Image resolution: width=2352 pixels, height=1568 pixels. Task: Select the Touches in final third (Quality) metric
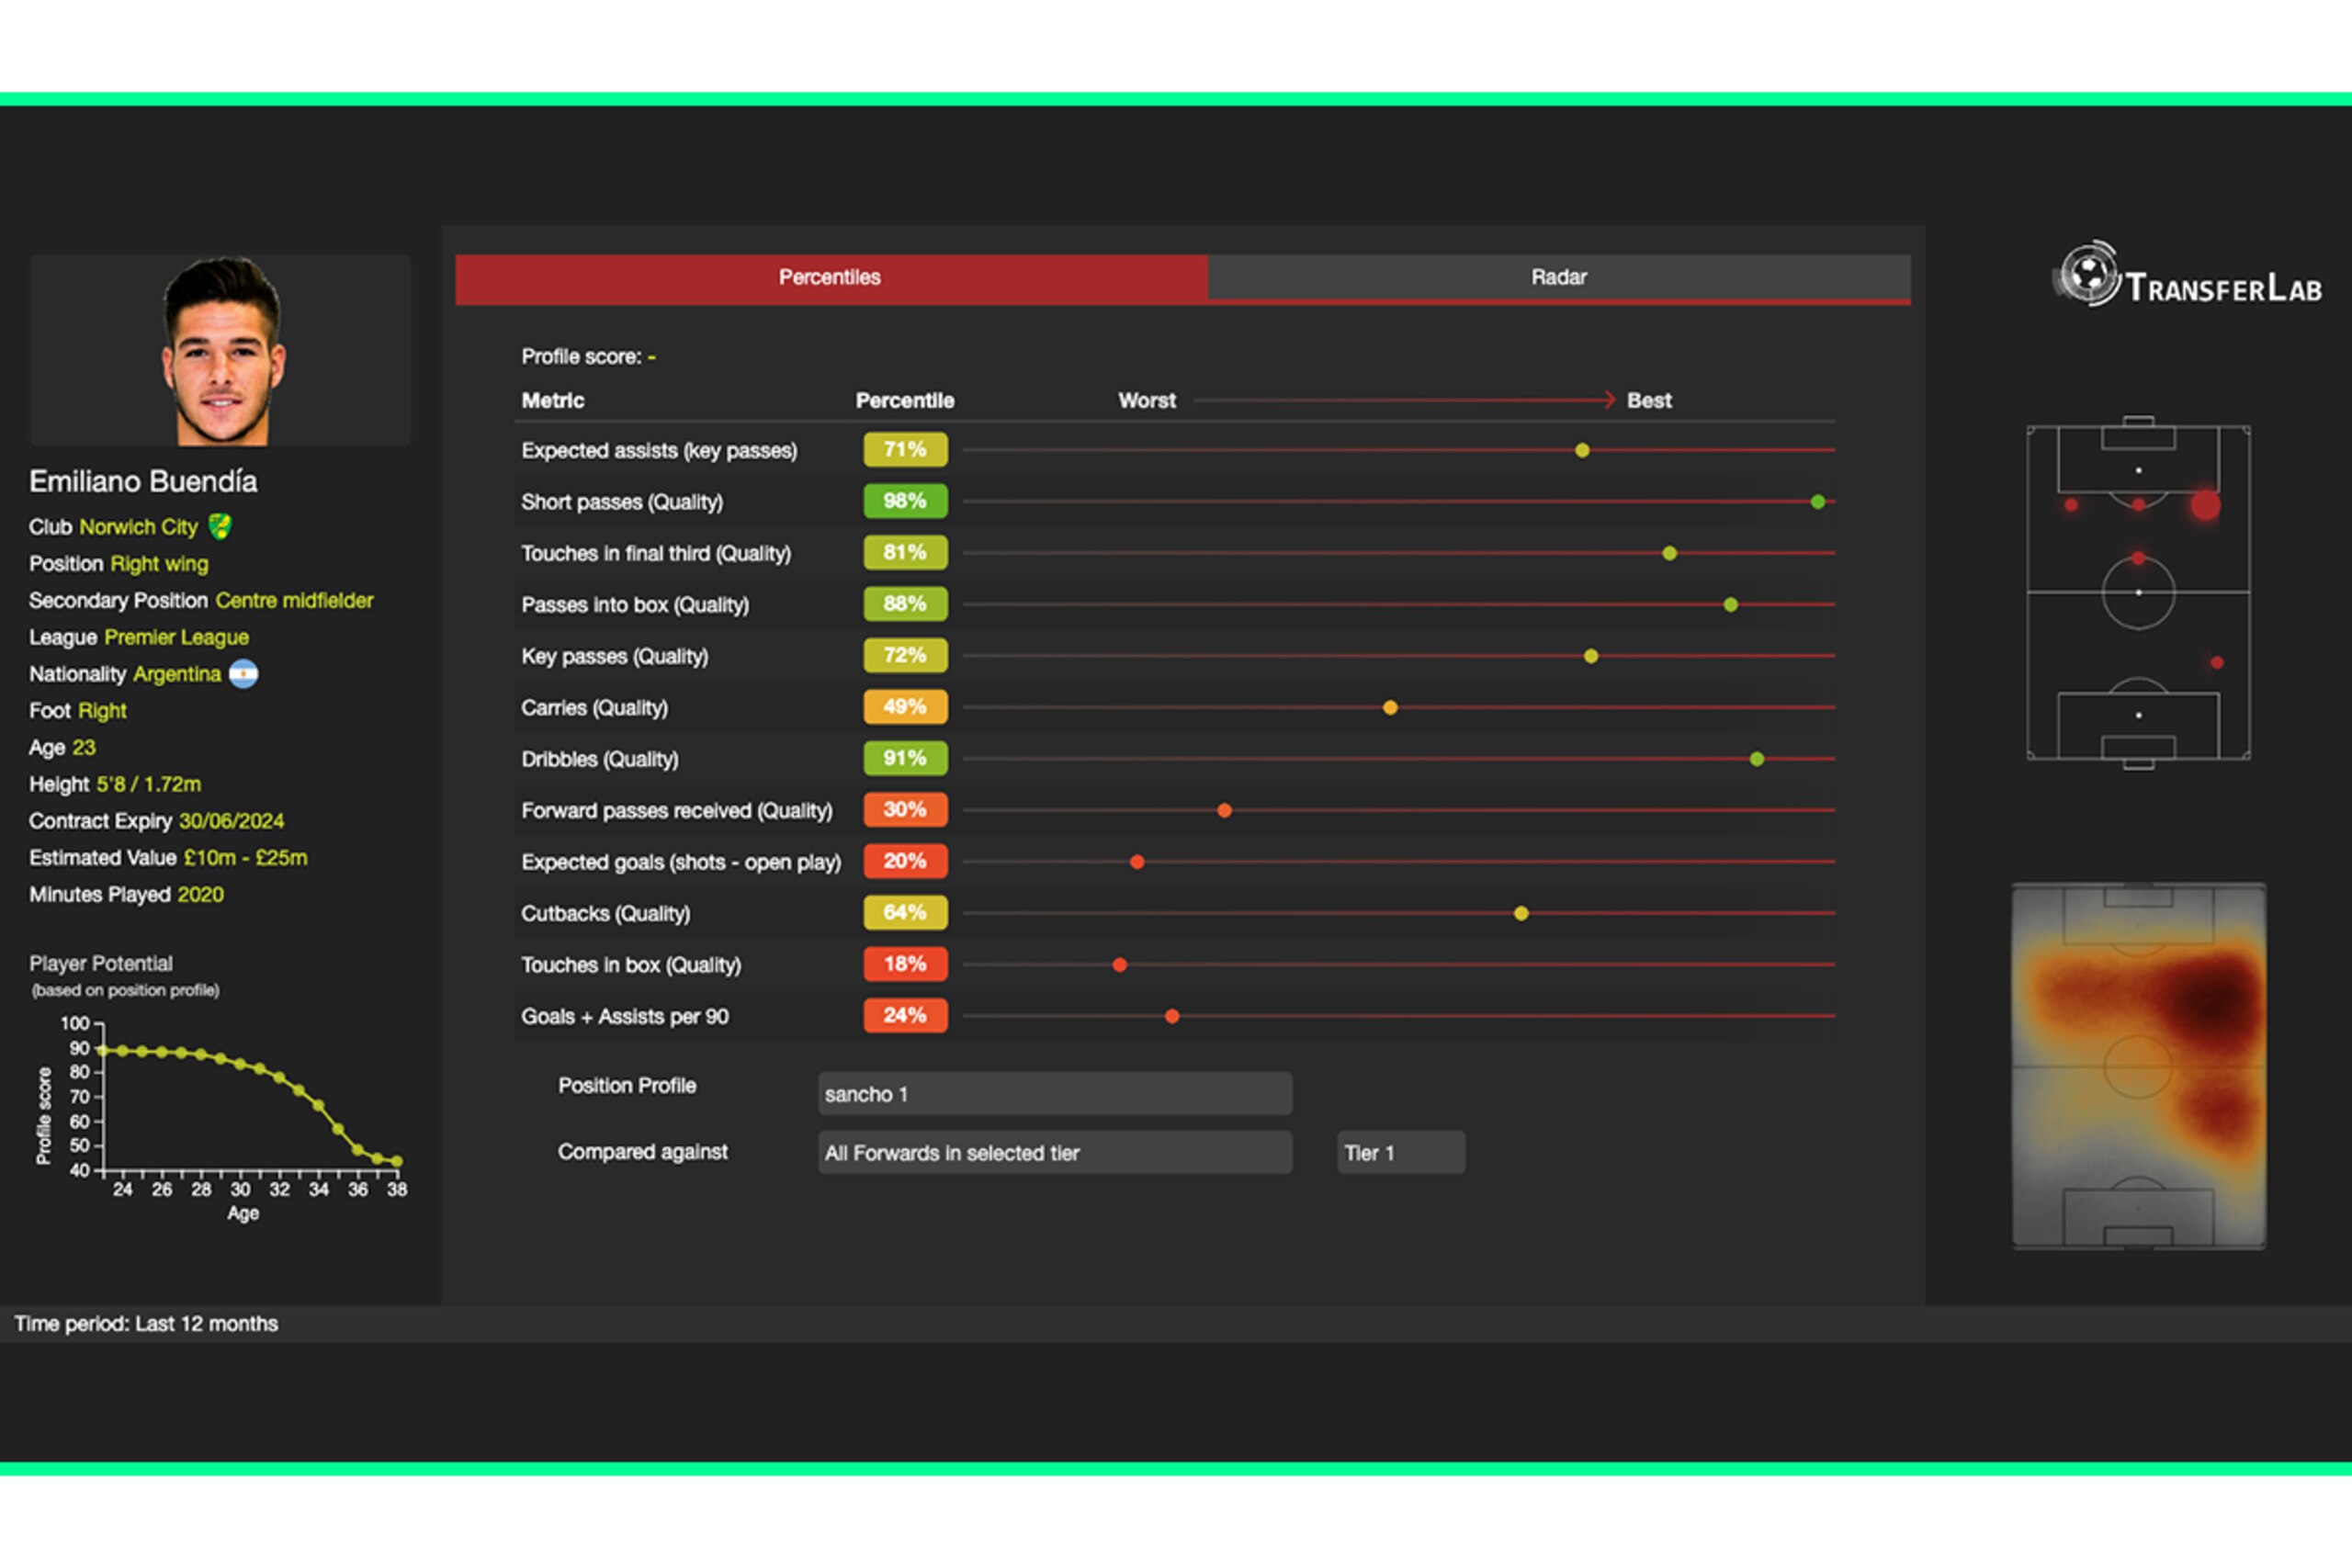656,554
